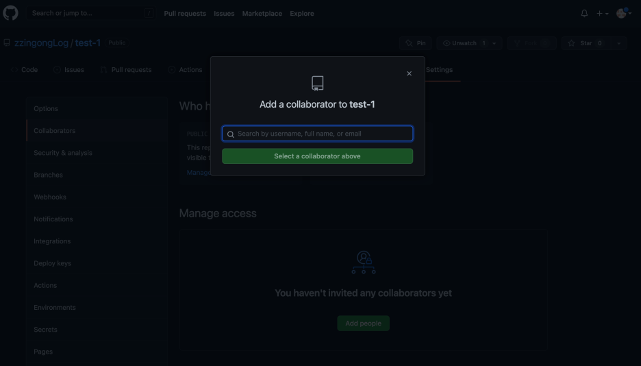The image size is (641, 366).
Task: Click Select a collaborator above button
Action: click(x=317, y=156)
